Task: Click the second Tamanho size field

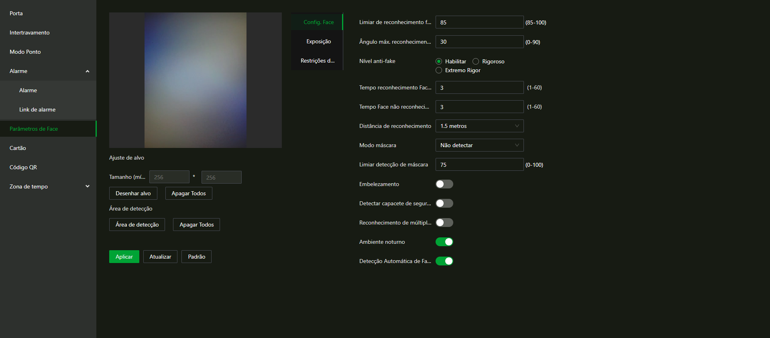Action: click(221, 177)
